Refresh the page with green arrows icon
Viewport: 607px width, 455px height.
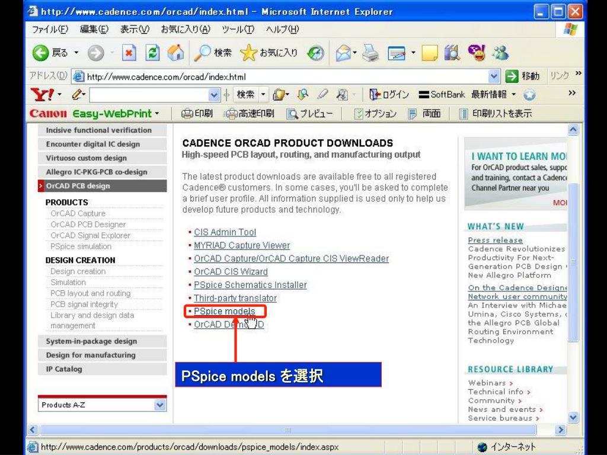point(152,53)
